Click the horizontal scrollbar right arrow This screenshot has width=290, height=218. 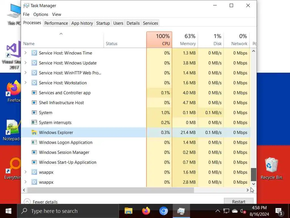[x=248, y=190]
